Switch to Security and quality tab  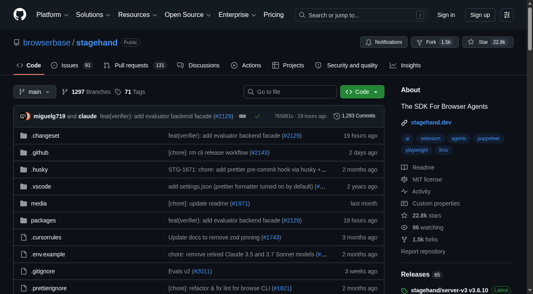[346, 65]
